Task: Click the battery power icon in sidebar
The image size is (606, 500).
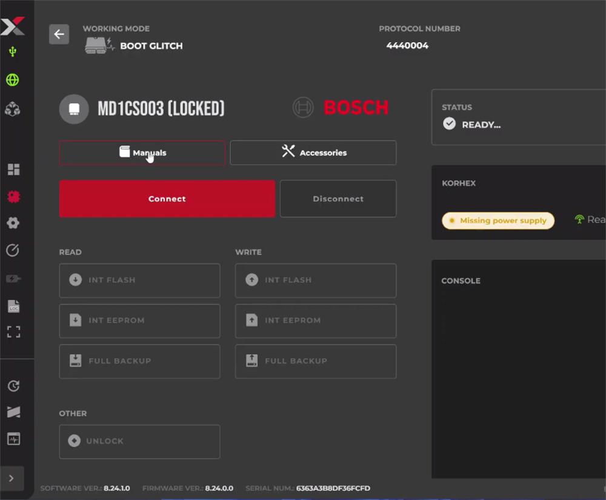Action: tap(13, 278)
